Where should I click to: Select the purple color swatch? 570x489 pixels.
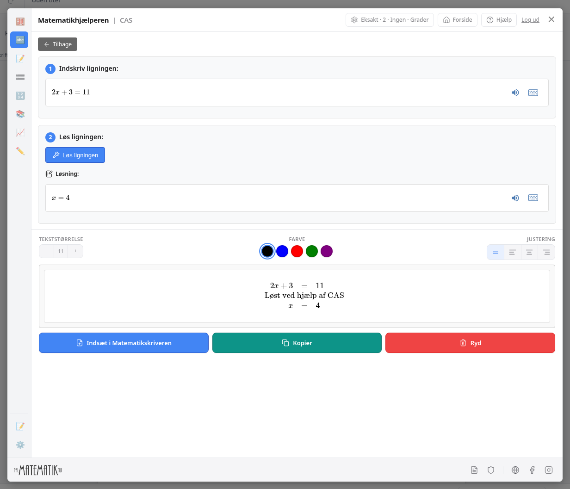pos(327,251)
